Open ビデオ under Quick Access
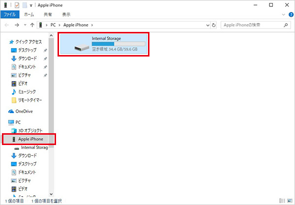Image resolution: width=295 pixels, height=205 pixels. point(19,83)
